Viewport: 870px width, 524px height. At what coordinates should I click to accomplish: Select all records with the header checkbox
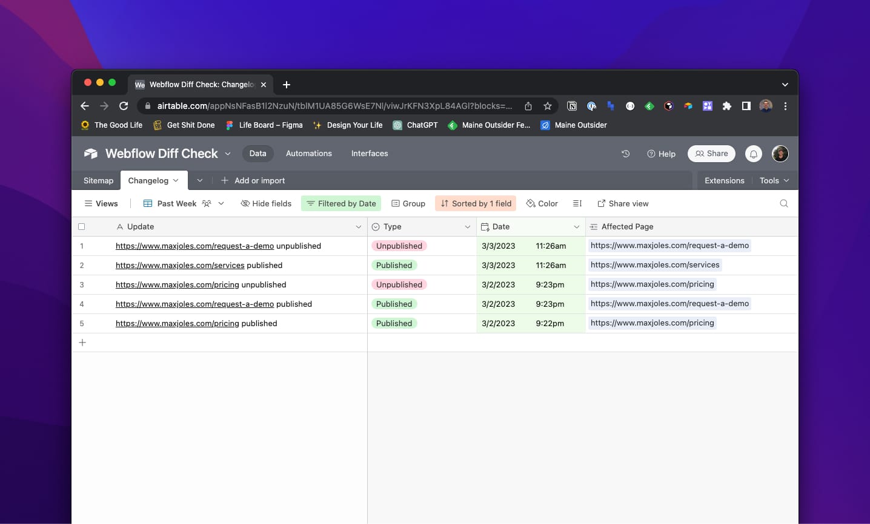tap(82, 226)
